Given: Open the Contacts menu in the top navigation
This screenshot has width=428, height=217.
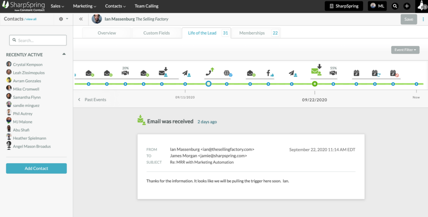Looking at the screenshot, I should pos(115,6).
